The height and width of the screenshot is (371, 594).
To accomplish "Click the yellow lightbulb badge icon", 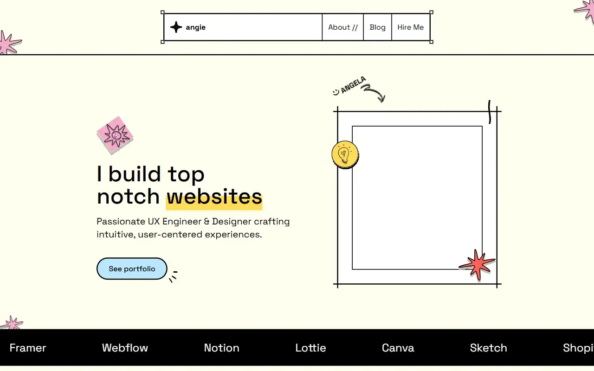I will click(345, 154).
